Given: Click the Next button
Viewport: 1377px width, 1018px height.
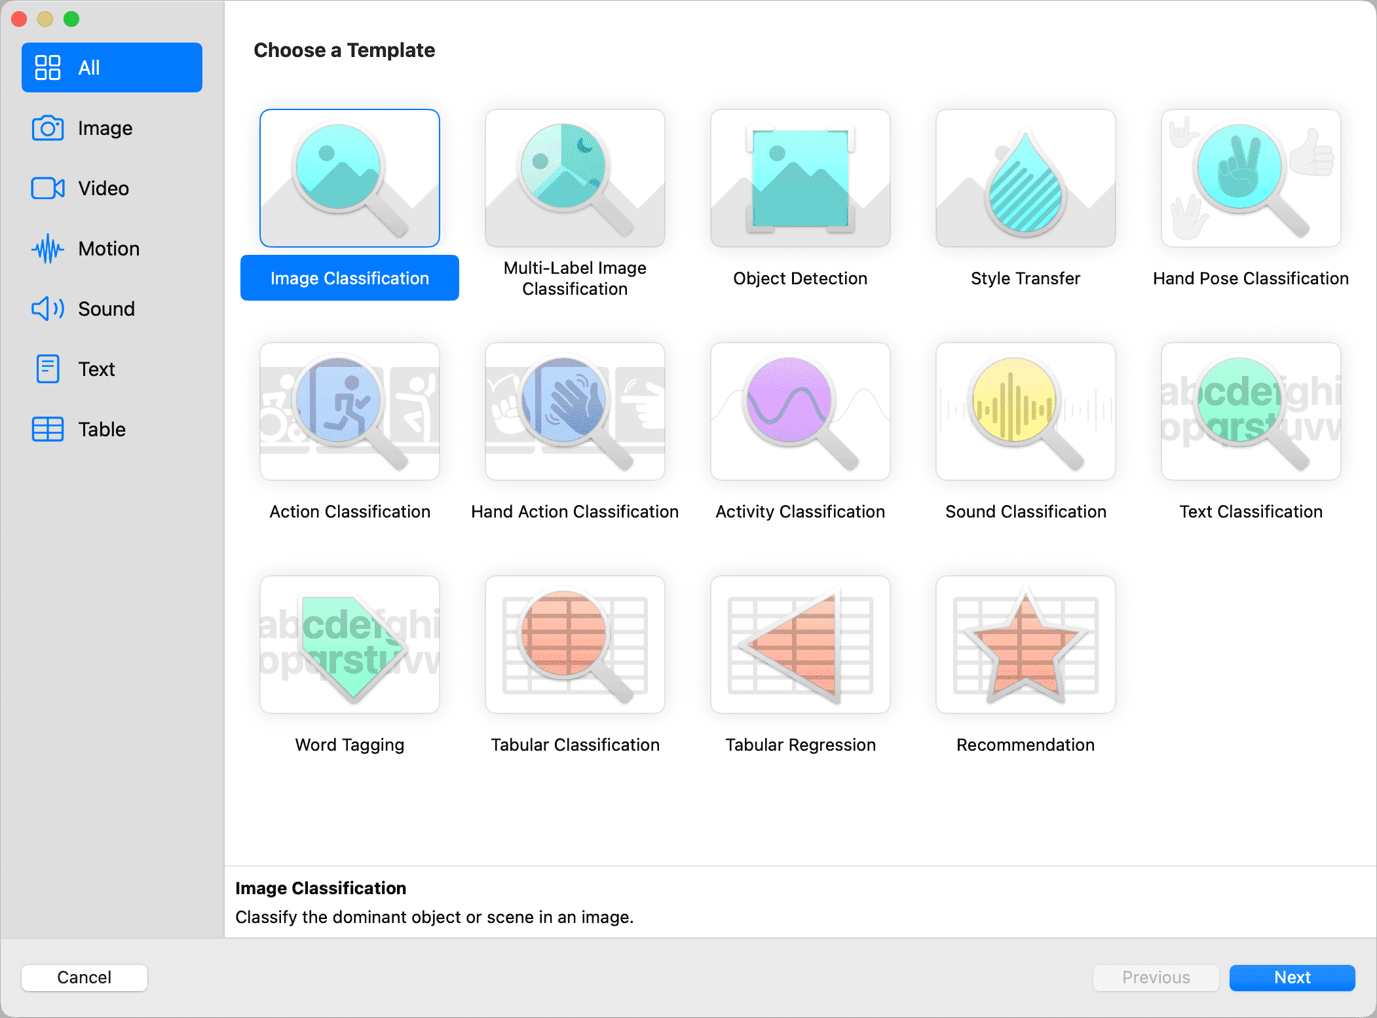Looking at the screenshot, I should (1291, 977).
